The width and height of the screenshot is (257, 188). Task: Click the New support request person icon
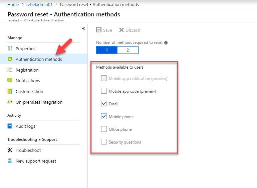10,161
